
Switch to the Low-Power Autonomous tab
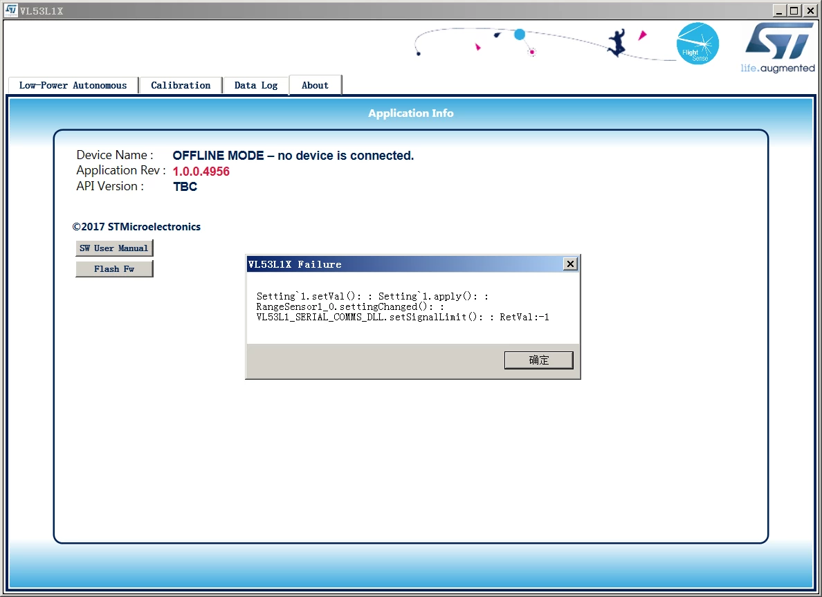click(73, 86)
